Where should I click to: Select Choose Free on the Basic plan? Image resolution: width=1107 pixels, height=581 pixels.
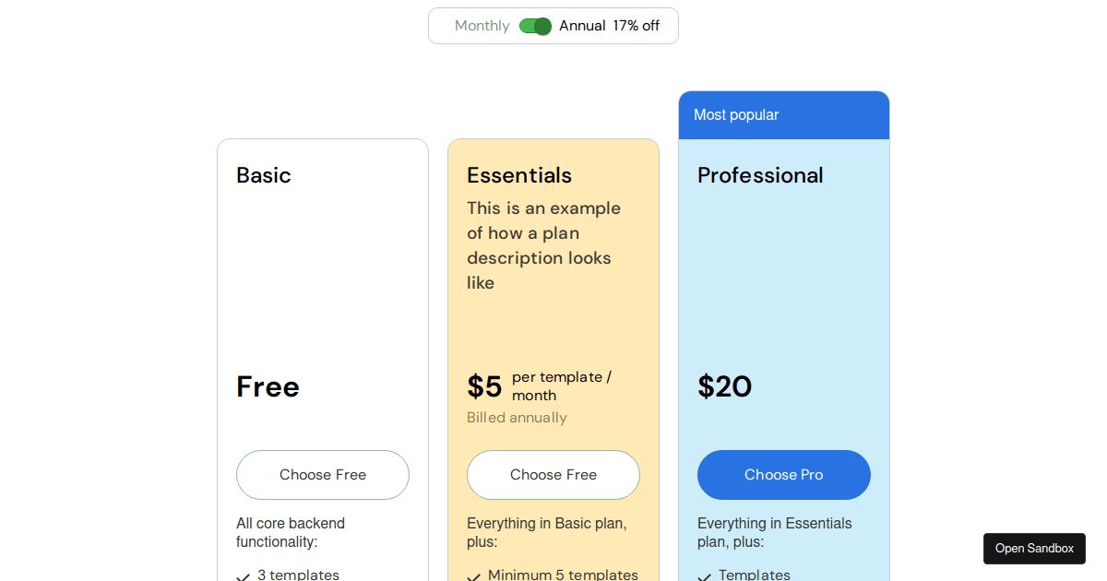(322, 474)
